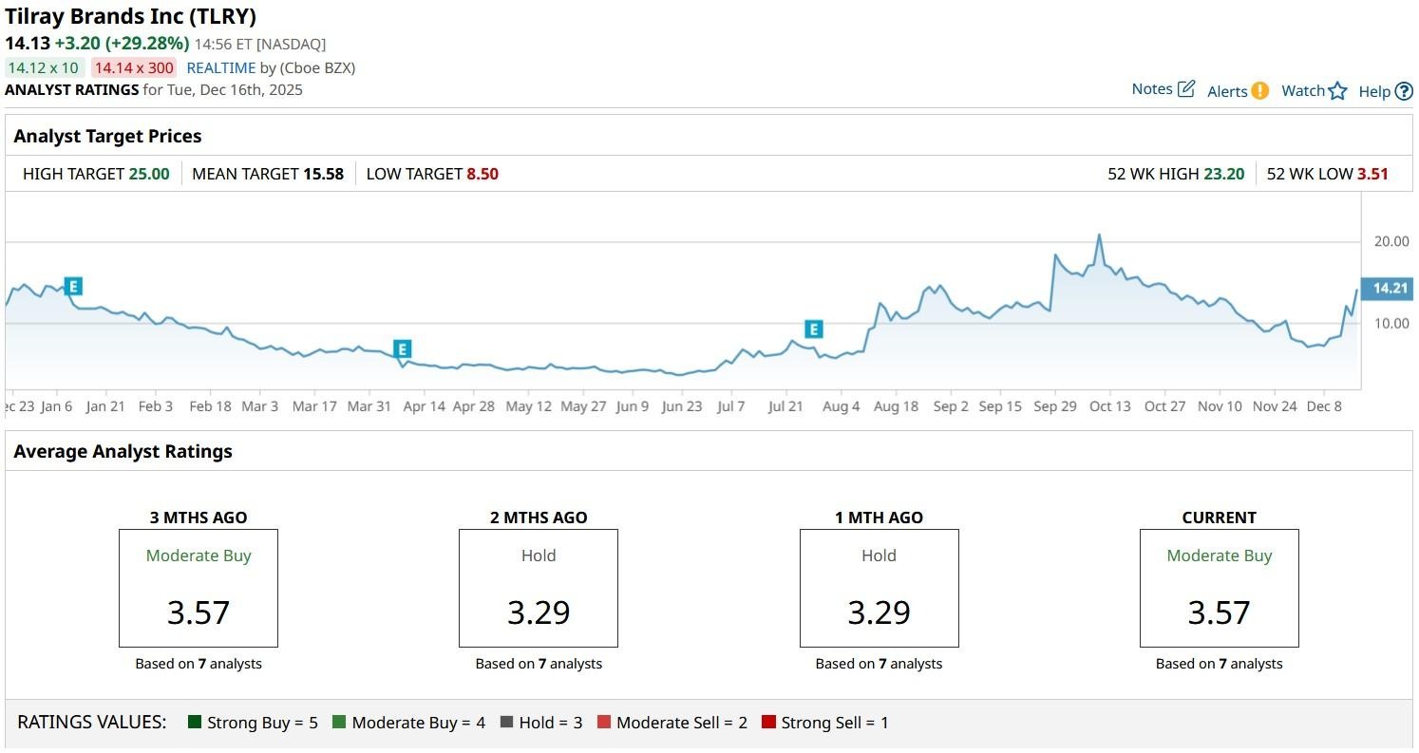Click the 52 WK LOW 3.51 value

1372,174
